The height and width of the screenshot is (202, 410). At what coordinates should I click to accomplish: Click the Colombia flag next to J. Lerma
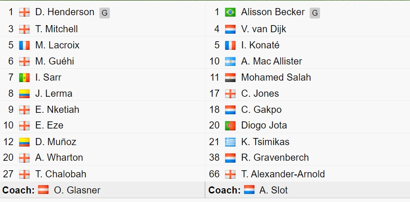click(24, 93)
